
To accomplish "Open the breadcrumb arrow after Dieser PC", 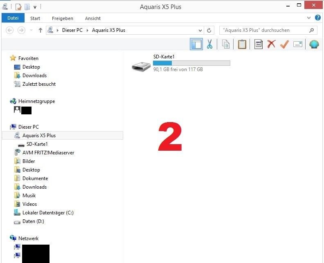I will [88, 30].
